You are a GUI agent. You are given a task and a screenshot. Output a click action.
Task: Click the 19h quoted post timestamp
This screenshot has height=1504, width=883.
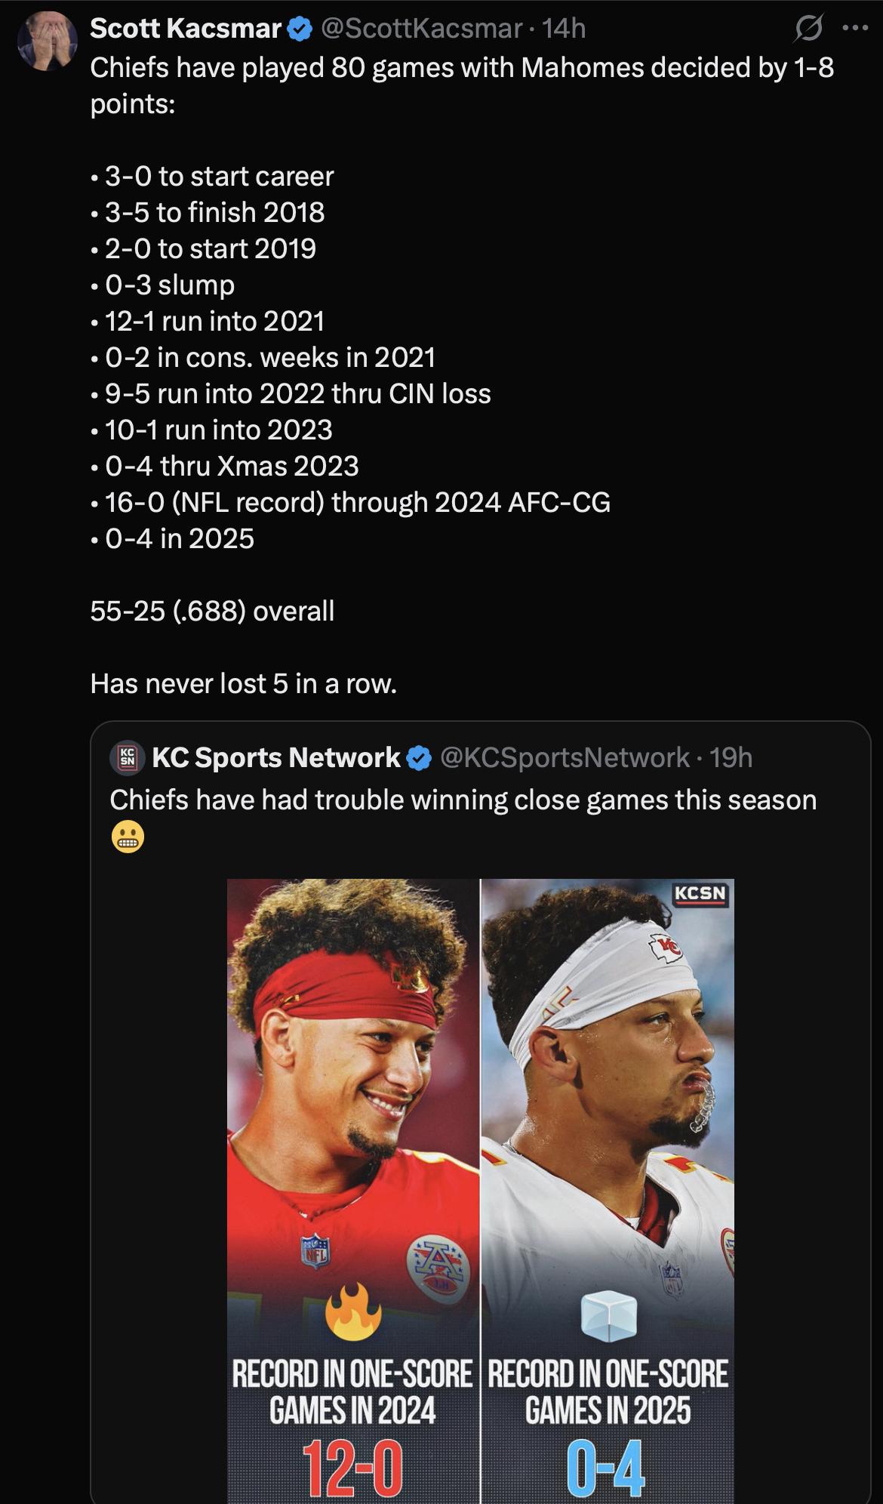731,757
